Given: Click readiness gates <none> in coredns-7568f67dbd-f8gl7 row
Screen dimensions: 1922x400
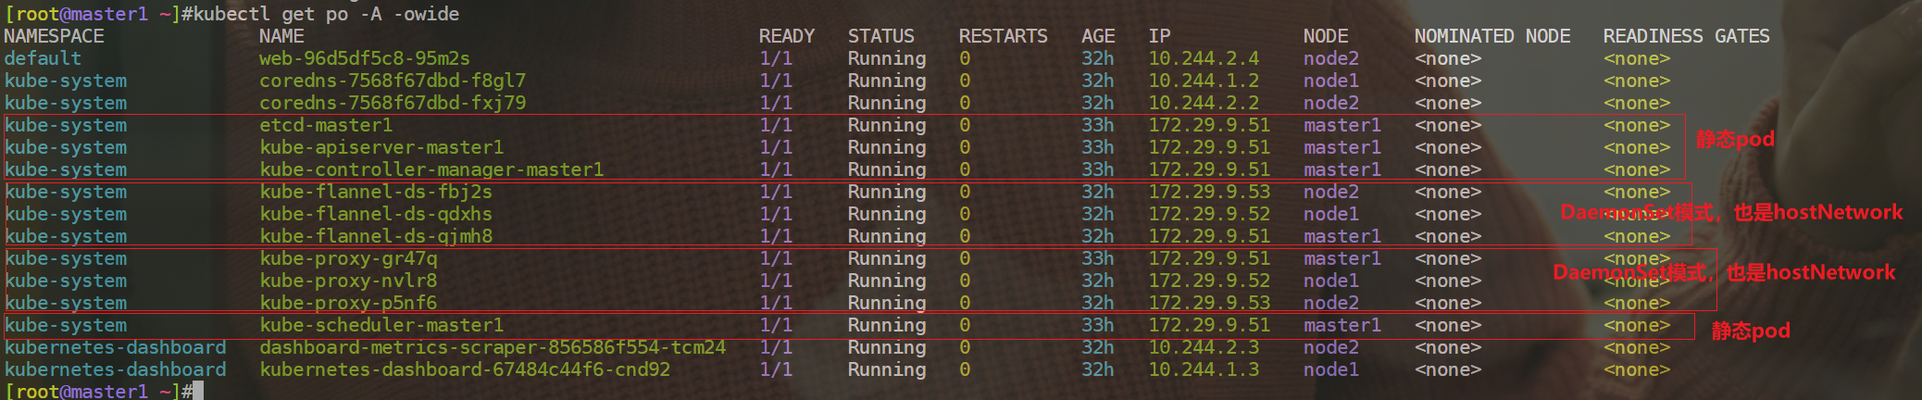Looking at the screenshot, I should pos(1637,81).
